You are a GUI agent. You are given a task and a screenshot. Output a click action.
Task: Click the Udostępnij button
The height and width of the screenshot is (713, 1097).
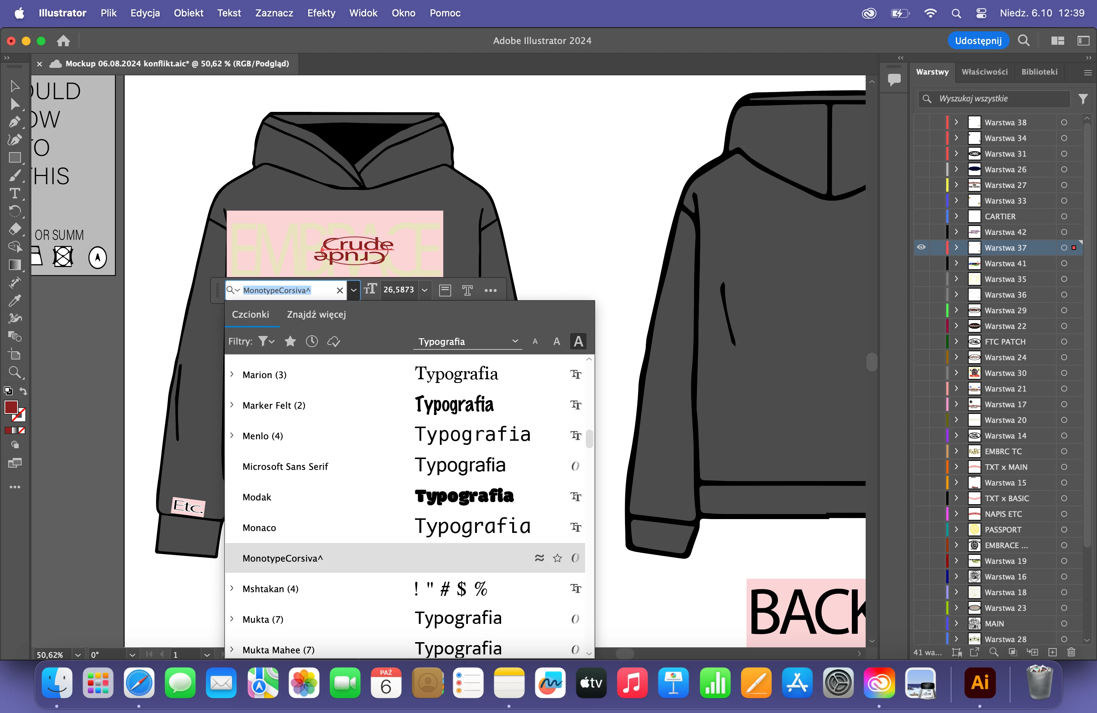point(978,41)
